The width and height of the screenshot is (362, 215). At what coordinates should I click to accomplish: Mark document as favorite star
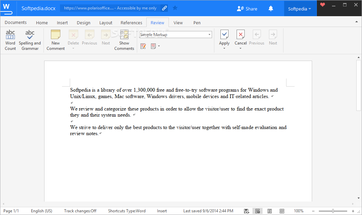(x=175, y=8)
